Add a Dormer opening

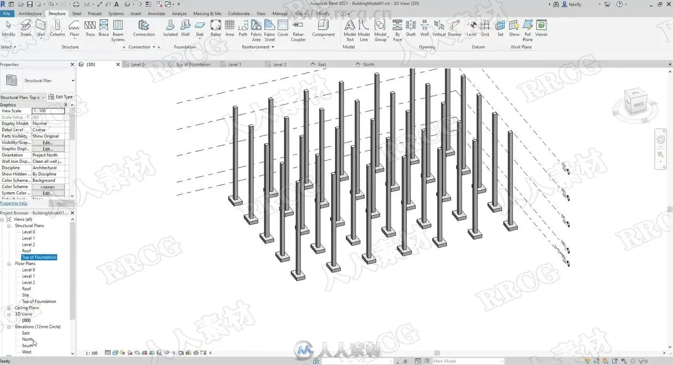pos(455,28)
